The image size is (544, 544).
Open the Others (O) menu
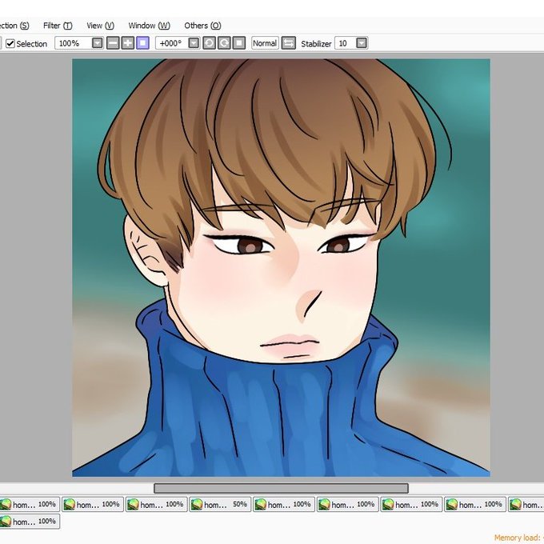pyautogui.click(x=202, y=26)
